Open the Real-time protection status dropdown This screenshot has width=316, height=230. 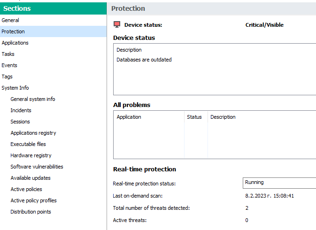point(279,183)
